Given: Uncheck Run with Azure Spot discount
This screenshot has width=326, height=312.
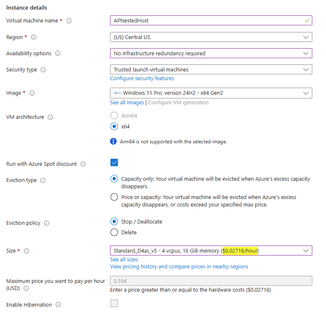Looking at the screenshot, I should click(114, 162).
